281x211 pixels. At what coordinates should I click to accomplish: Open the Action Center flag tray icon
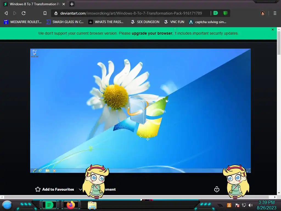pyautogui.click(x=237, y=205)
